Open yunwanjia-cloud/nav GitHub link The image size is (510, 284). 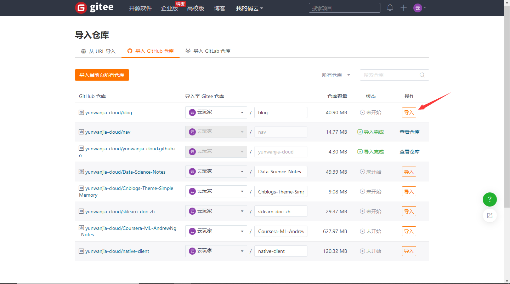(108, 132)
